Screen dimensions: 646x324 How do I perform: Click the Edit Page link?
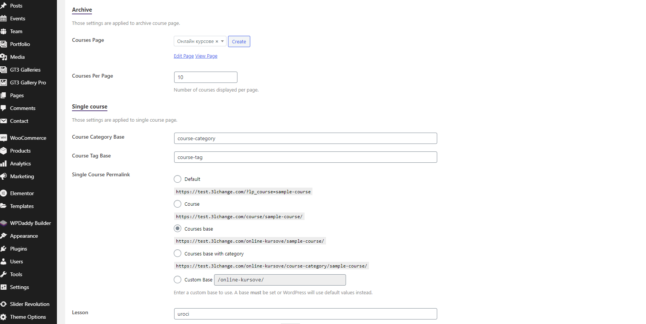click(x=184, y=56)
